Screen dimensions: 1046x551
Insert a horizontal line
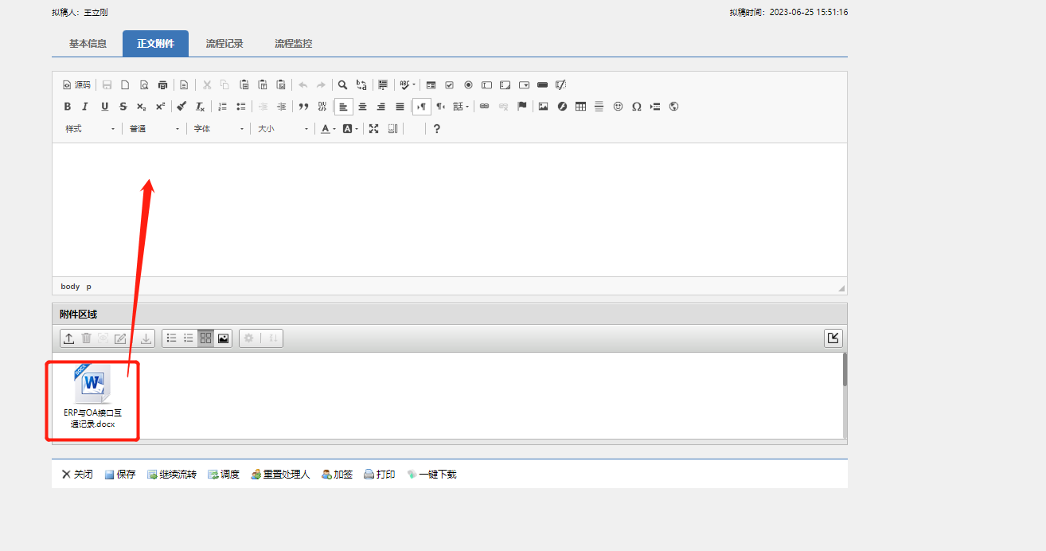point(599,106)
